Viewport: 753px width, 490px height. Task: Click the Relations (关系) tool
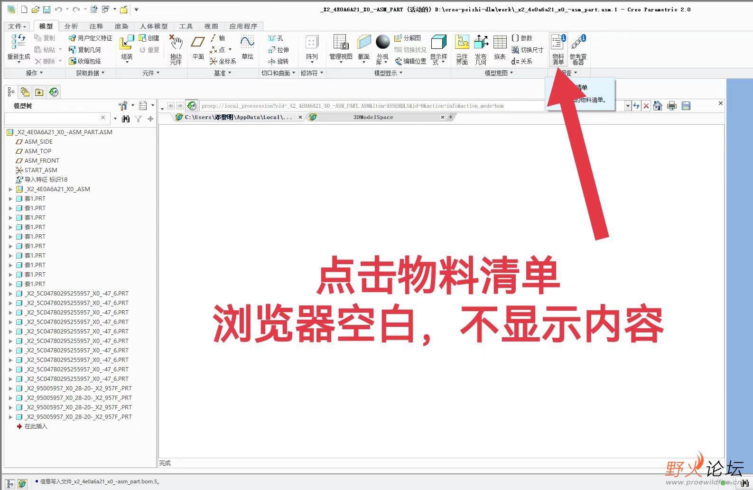[x=522, y=61]
